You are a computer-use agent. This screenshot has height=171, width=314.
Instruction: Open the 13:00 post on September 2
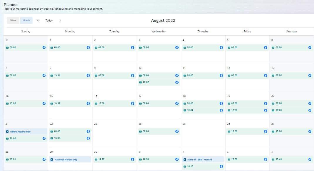click(248, 159)
